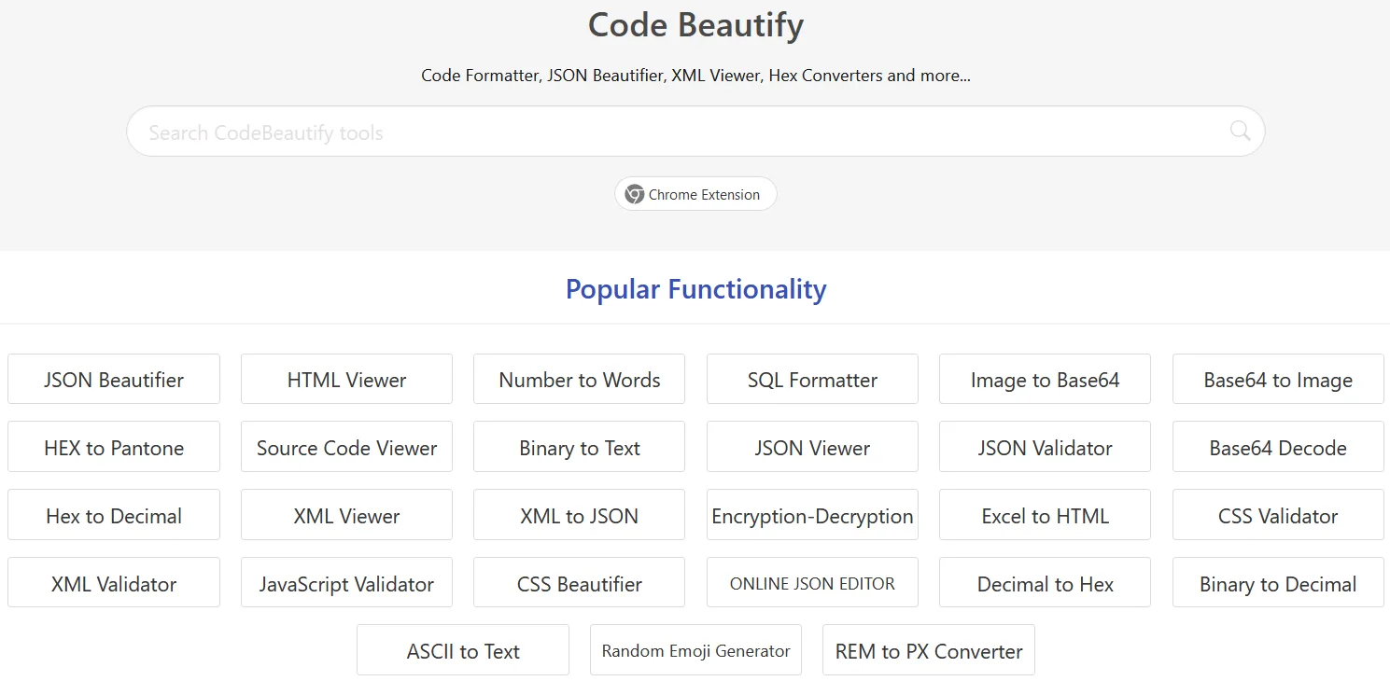
Task: Launch the Random Emoji Generator
Action: pos(695,651)
